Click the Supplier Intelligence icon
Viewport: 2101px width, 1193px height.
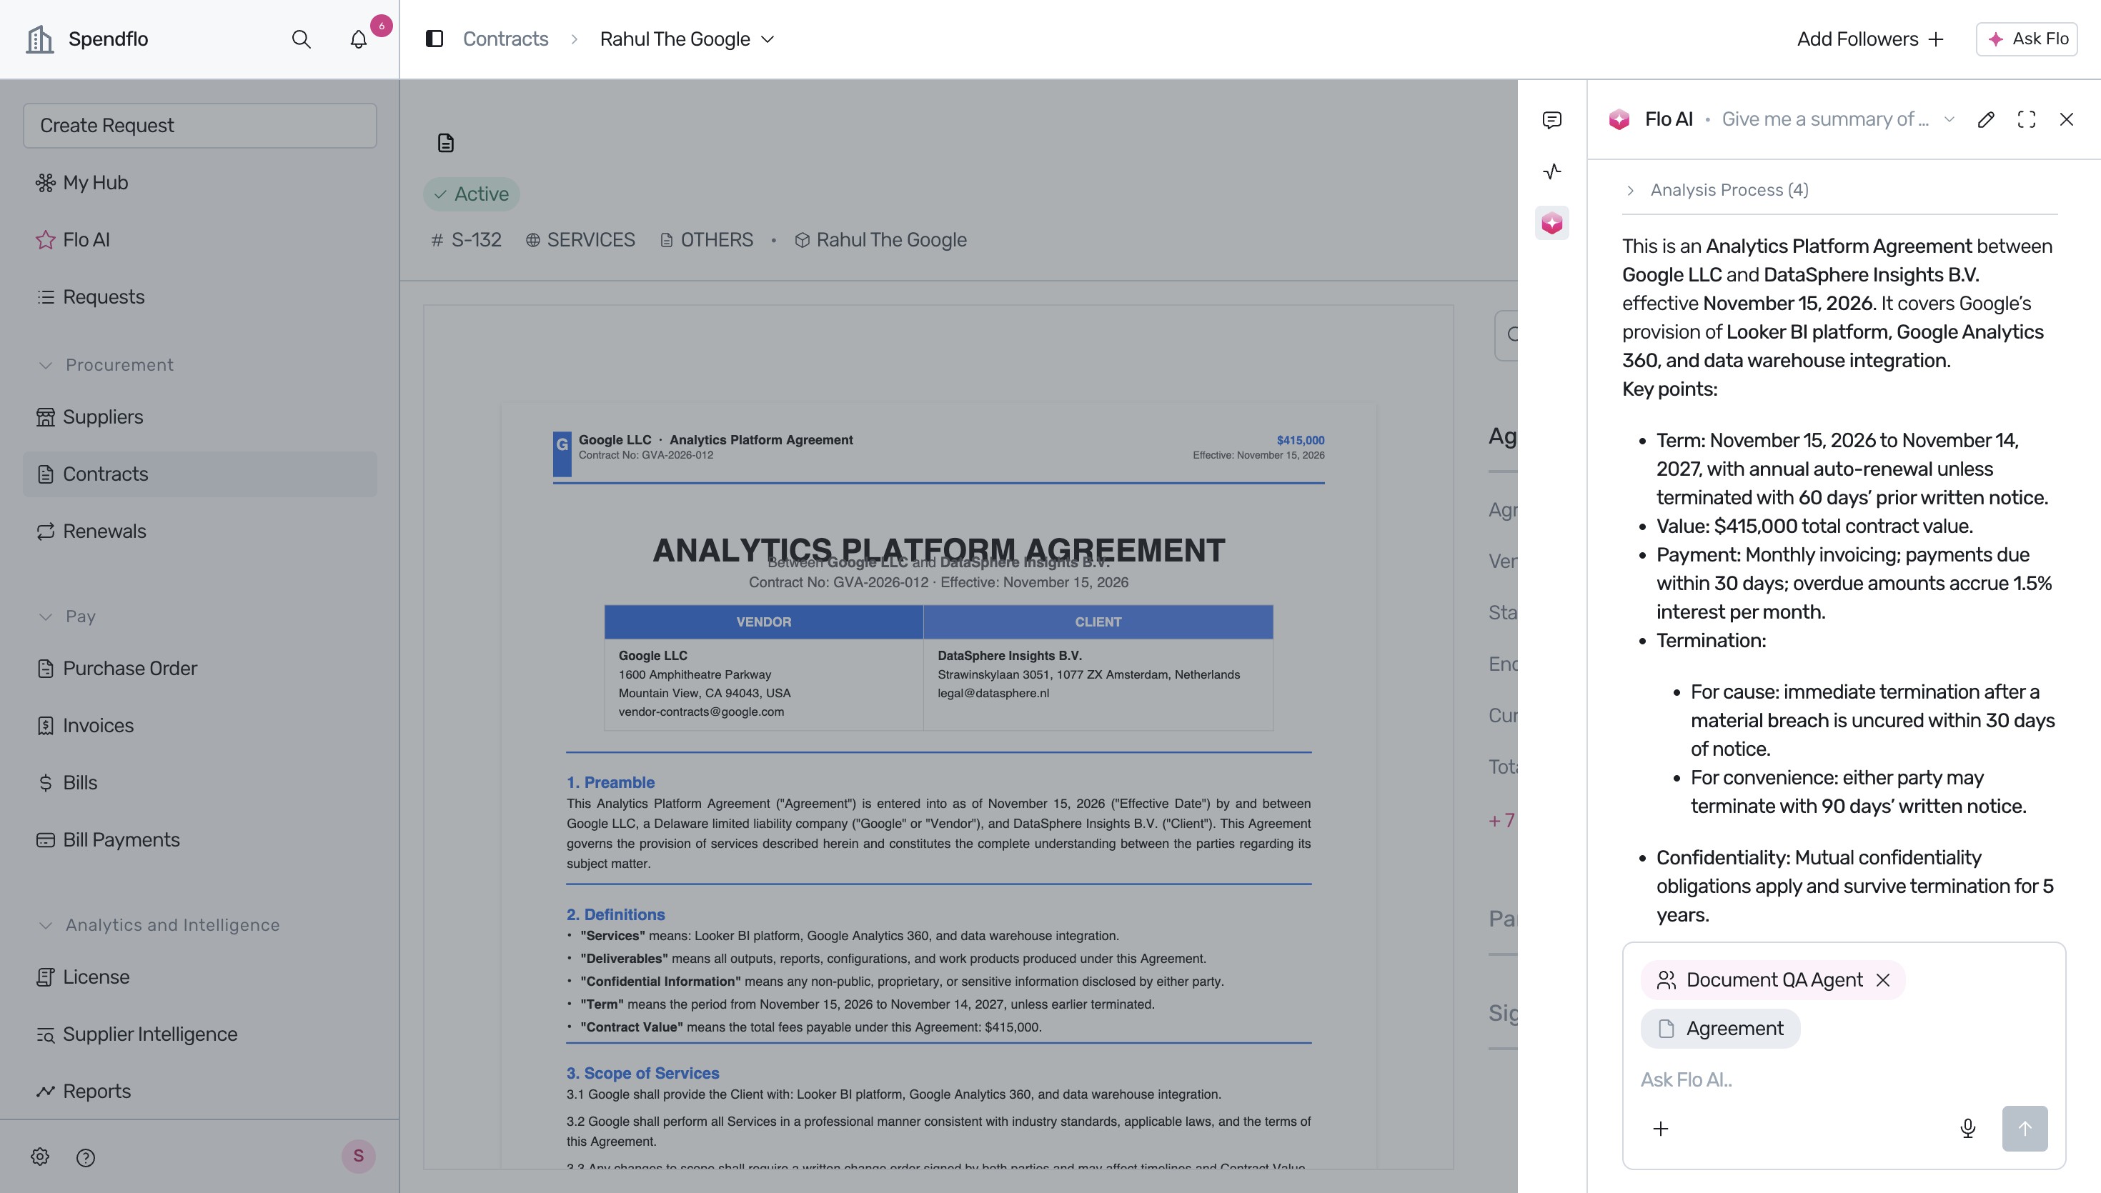[46, 1034]
